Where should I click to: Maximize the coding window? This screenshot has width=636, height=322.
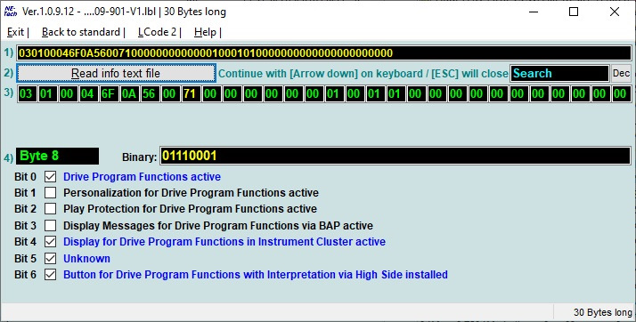[574, 12]
